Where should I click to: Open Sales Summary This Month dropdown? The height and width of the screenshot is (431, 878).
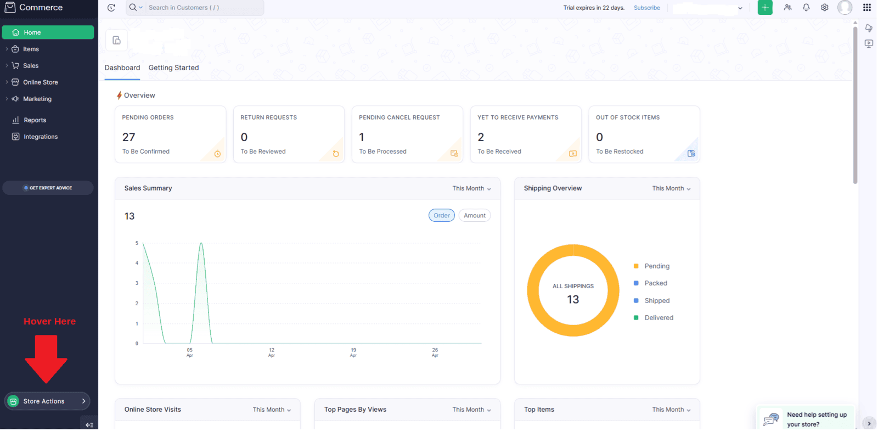pos(471,188)
